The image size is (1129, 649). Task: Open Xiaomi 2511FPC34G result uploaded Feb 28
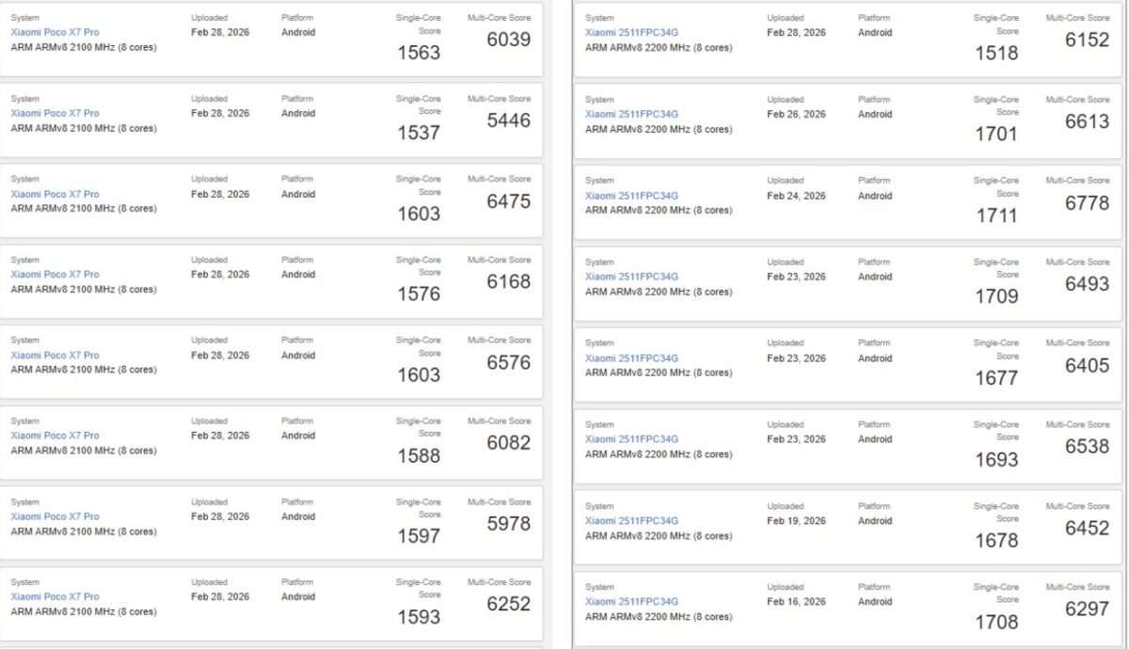point(631,33)
